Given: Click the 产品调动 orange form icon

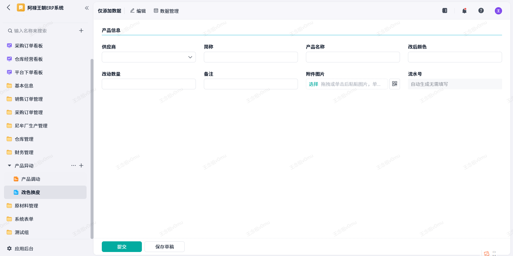Looking at the screenshot, I should coord(16,179).
